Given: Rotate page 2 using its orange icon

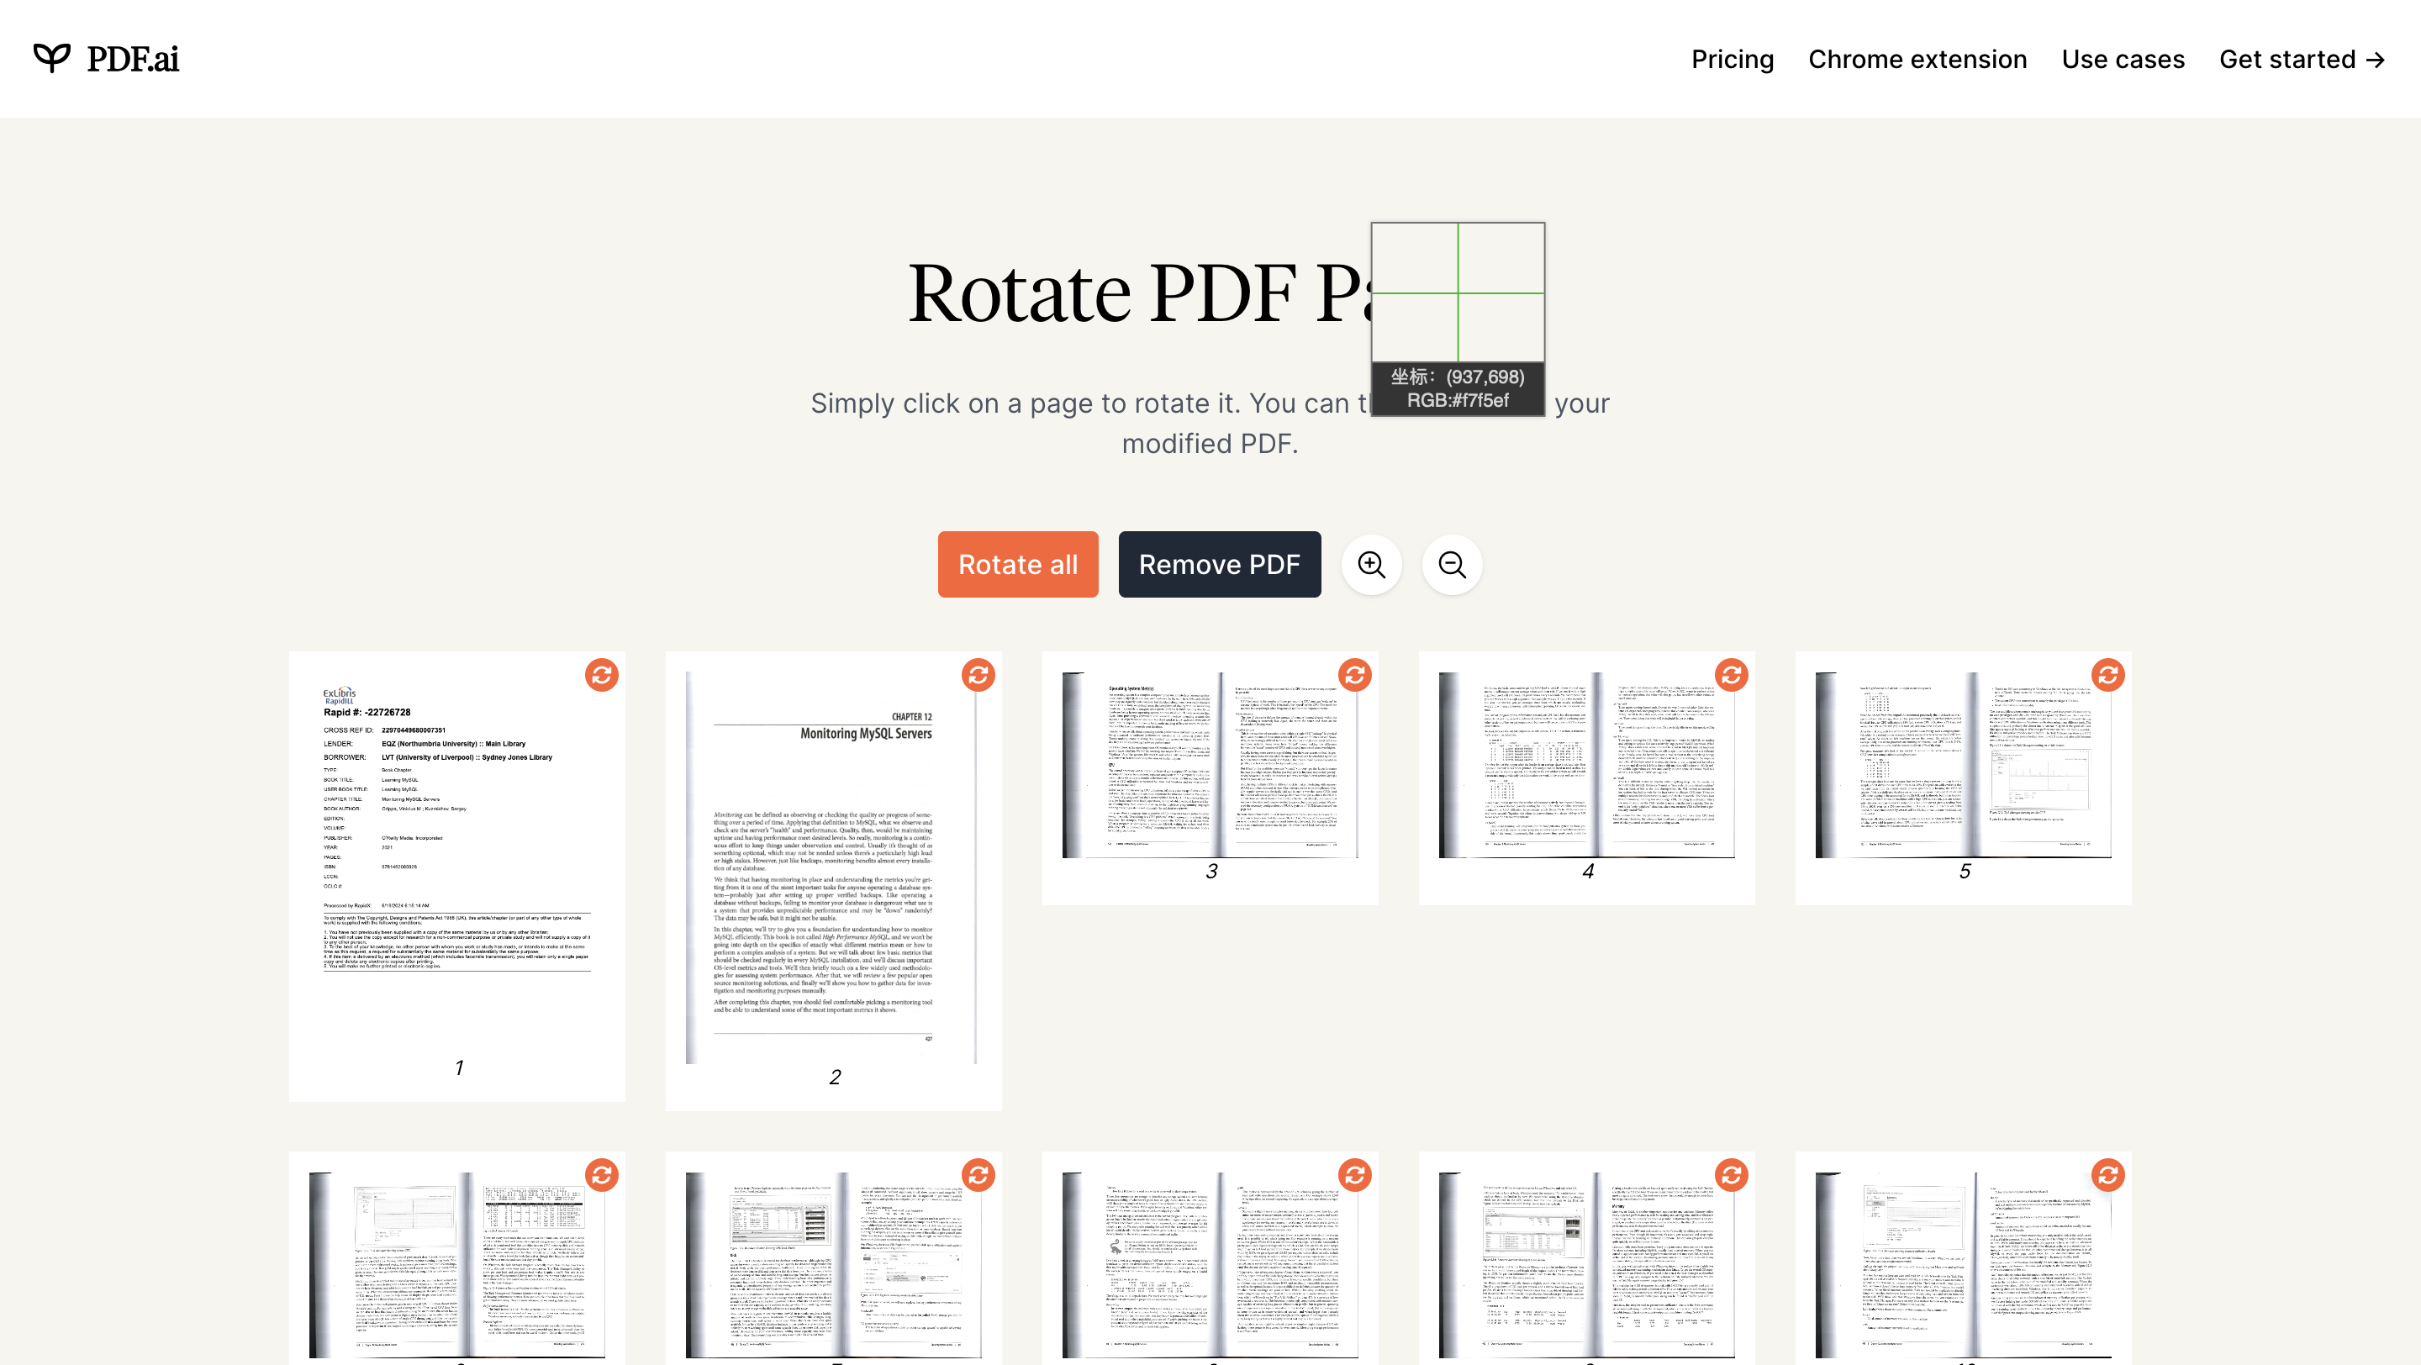Looking at the screenshot, I should [978, 674].
